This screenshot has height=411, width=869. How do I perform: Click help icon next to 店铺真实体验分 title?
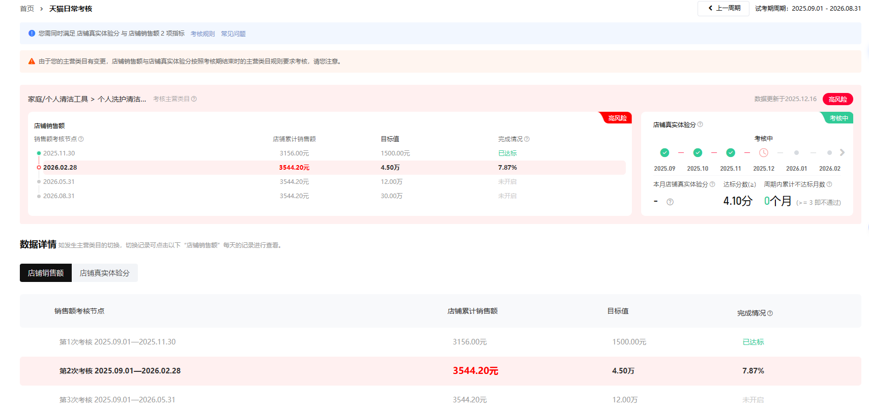coord(700,124)
